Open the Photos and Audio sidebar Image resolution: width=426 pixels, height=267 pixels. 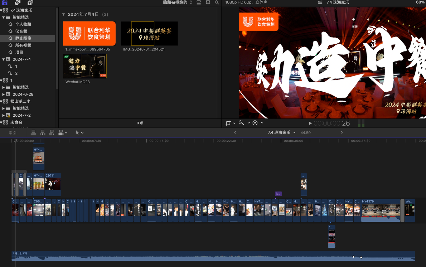tap(17, 2)
